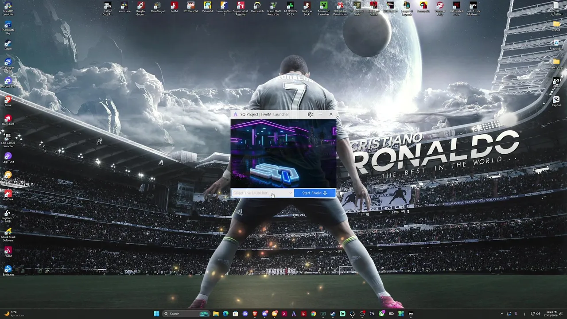Select the FiveM desktop shortcut
The width and height of the screenshot is (567, 319).
pyautogui.click(x=8, y=252)
